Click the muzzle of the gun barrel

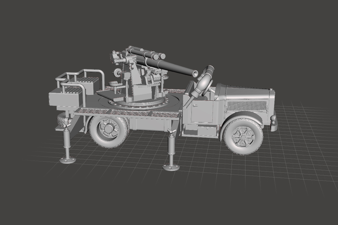point(195,73)
